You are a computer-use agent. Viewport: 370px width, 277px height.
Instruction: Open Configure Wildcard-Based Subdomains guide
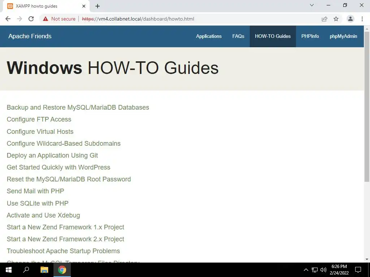[x=64, y=144]
